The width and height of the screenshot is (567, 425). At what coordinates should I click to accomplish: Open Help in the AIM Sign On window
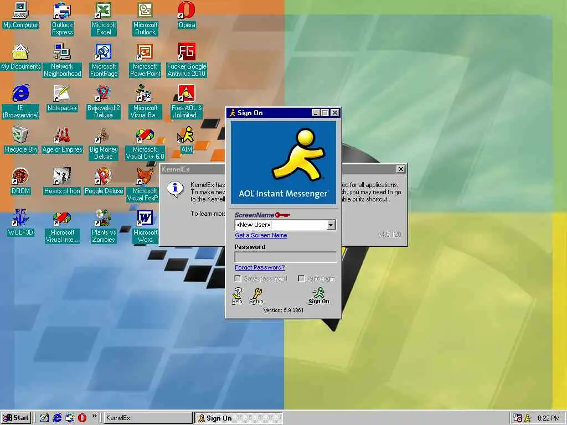237,296
